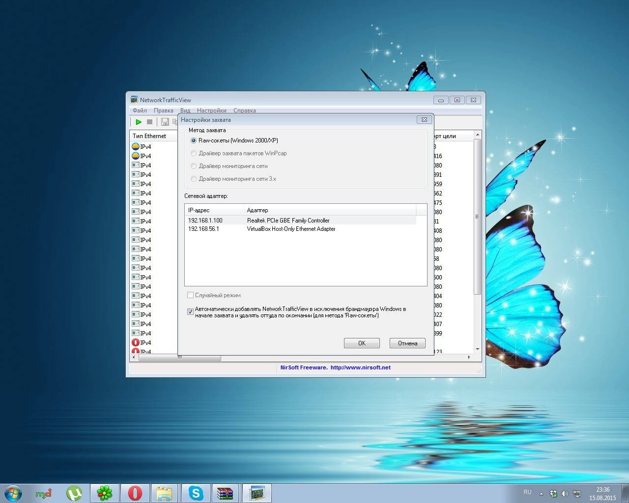Select Драйвер захвата пакетов WinPcap option
Image resolution: width=629 pixels, height=503 pixels.
pos(239,153)
